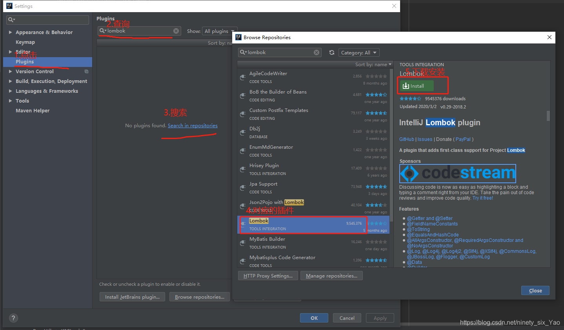564x330 pixels.
Task: Expand Languages & Frameworks settings
Action: click(x=11, y=91)
